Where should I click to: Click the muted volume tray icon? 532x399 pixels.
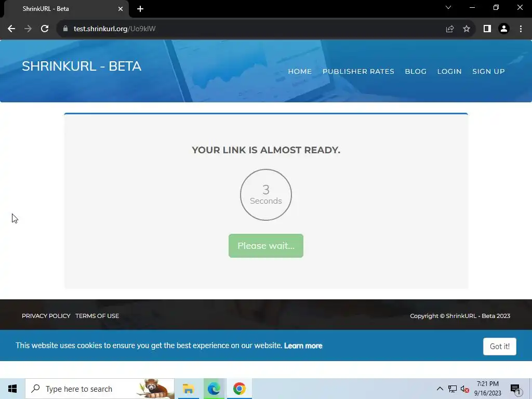click(465, 389)
